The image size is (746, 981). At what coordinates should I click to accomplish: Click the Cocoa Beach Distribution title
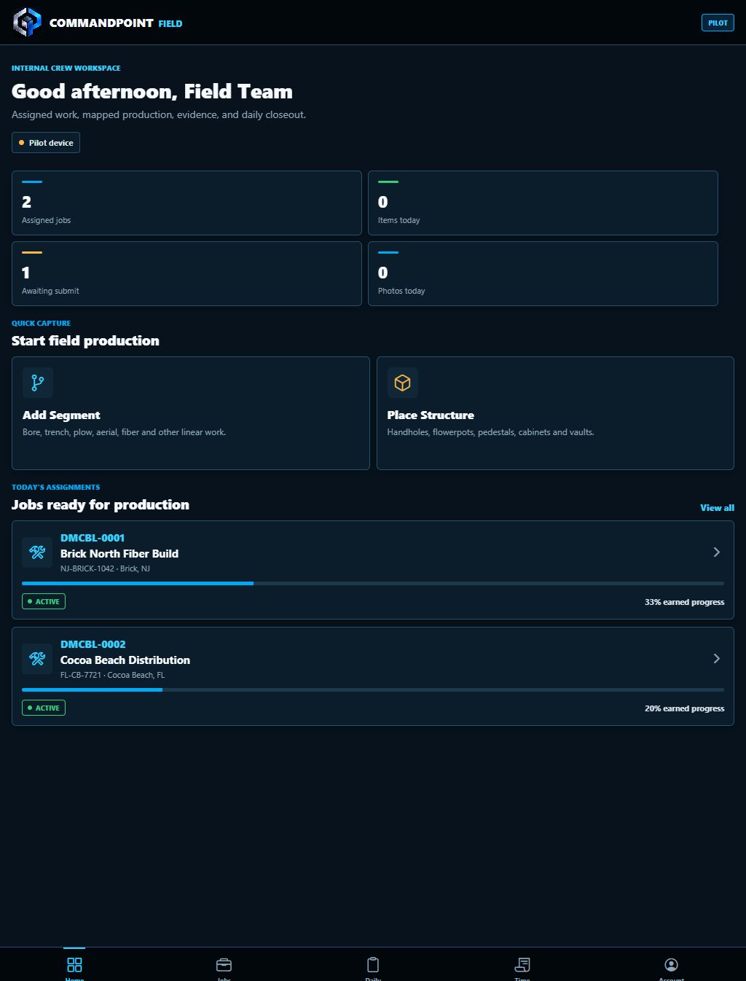[125, 660]
